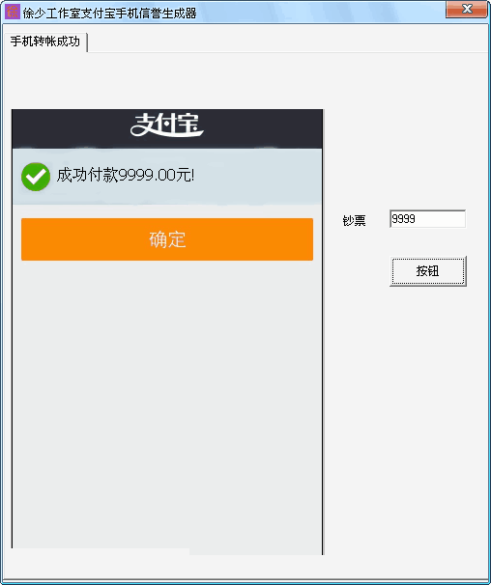Viewport: 491px width, 585px height.
Task: Click the 成功付款9999.00元! message text
Action: pyautogui.click(x=126, y=175)
